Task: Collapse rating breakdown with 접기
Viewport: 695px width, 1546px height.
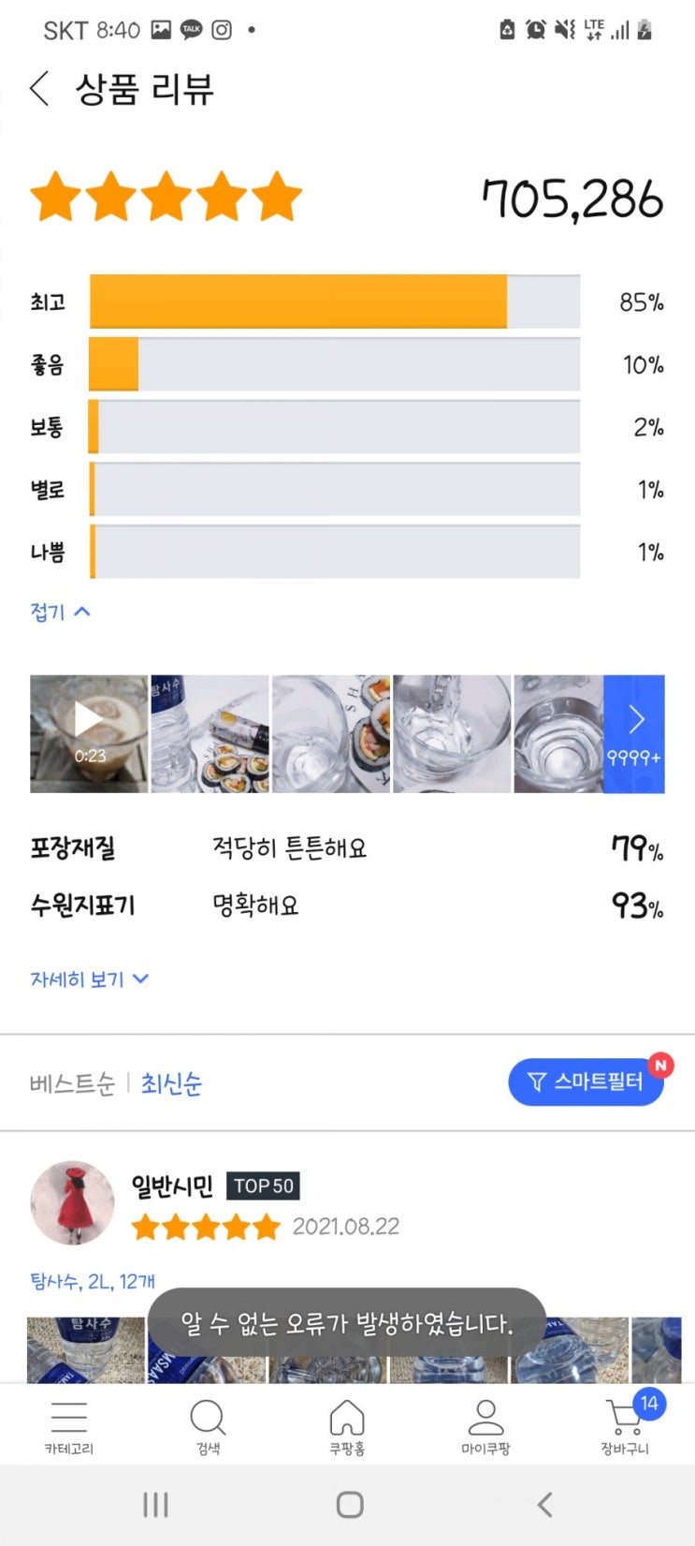Action: pyautogui.click(x=60, y=612)
